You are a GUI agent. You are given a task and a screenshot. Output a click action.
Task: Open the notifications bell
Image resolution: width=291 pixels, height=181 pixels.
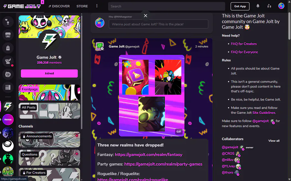tap(258, 6)
